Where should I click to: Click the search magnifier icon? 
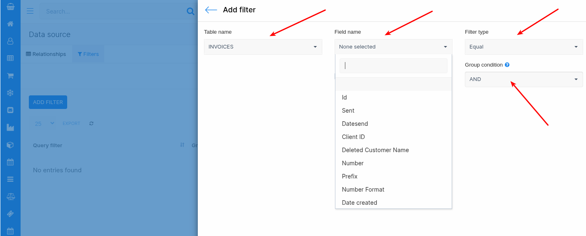pyautogui.click(x=190, y=12)
